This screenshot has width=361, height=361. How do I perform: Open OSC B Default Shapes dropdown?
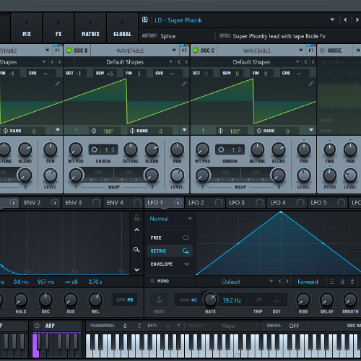[x=170, y=62]
